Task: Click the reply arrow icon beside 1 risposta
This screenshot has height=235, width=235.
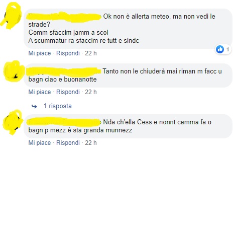Action: point(34,106)
